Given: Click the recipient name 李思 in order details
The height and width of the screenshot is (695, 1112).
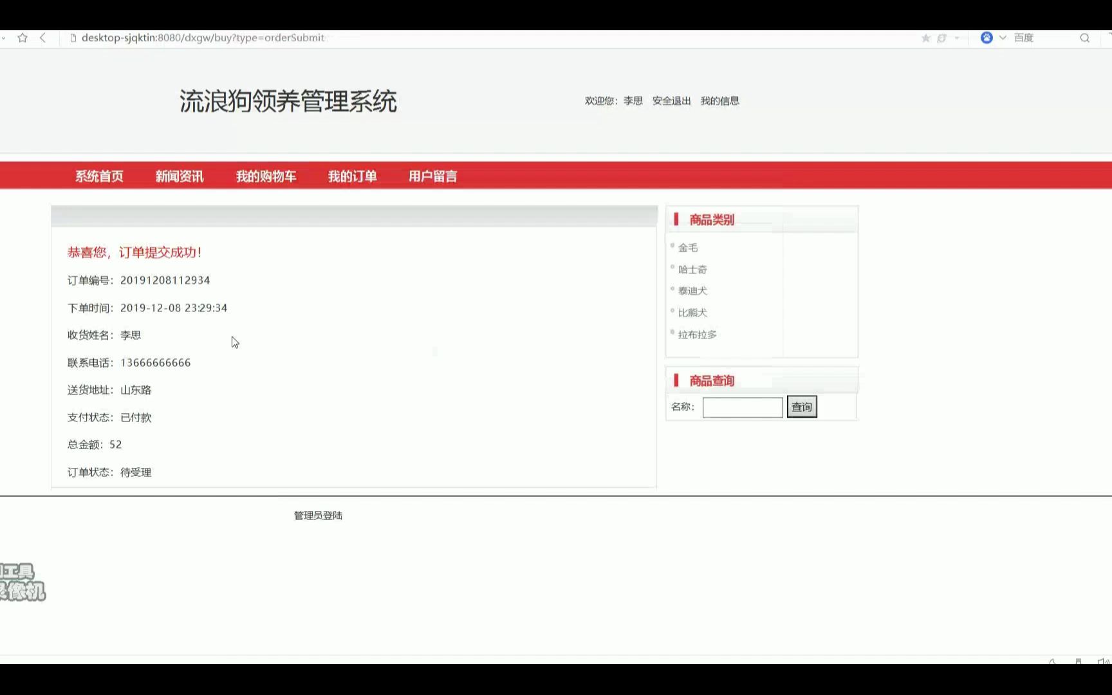Looking at the screenshot, I should pos(131,335).
